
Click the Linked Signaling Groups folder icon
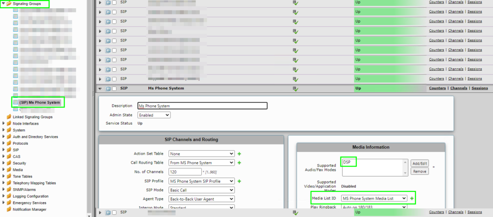pyautogui.click(x=9, y=117)
